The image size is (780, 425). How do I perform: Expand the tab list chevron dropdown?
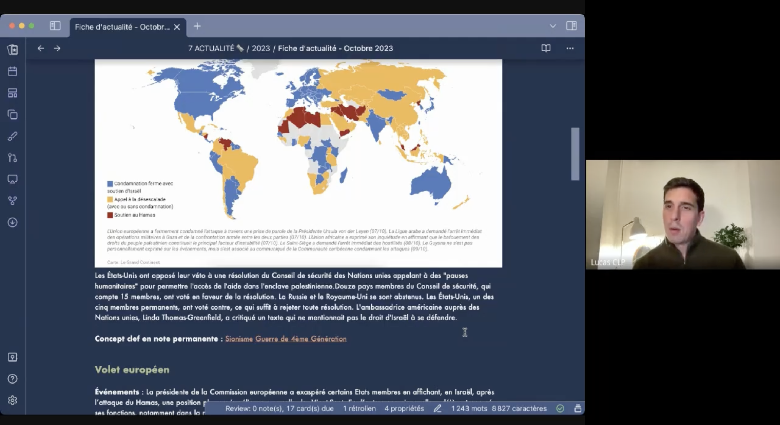pos(552,26)
